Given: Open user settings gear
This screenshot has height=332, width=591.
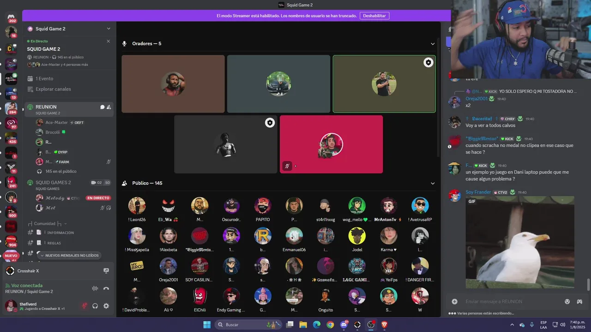Looking at the screenshot, I should click(106, 306).
